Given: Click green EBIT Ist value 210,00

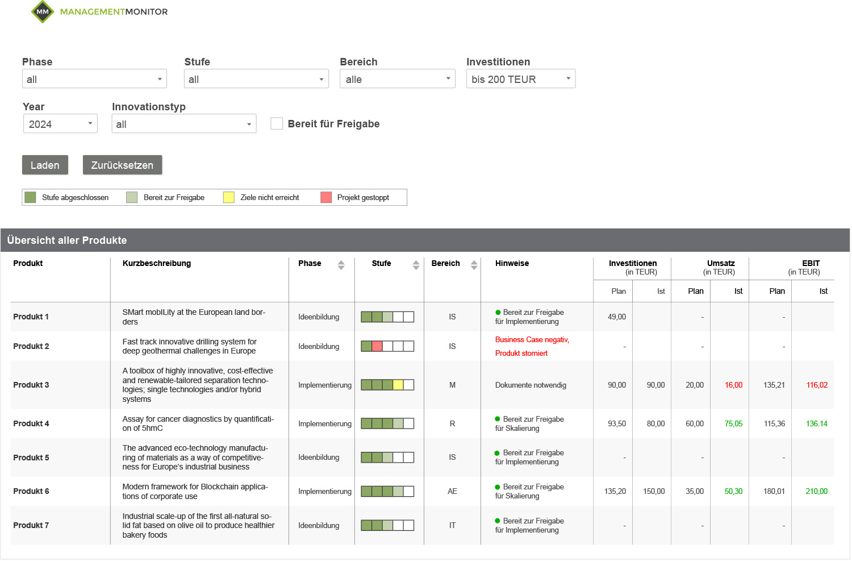Looking at the screenshot, I should [x=817, y=491].
